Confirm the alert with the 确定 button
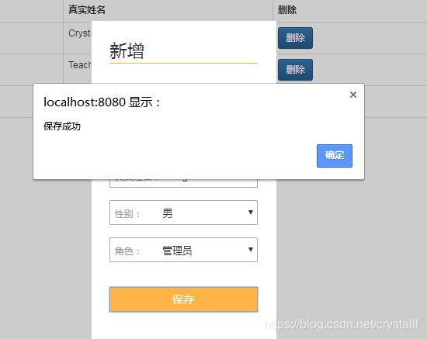 335,156
